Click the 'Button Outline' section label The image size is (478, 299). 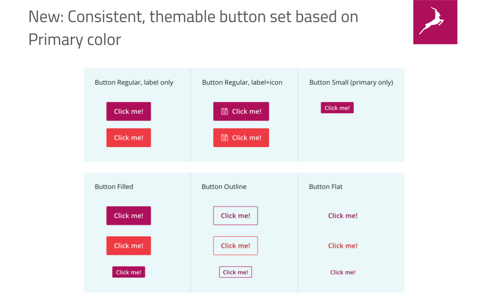(x=224, y=187)
